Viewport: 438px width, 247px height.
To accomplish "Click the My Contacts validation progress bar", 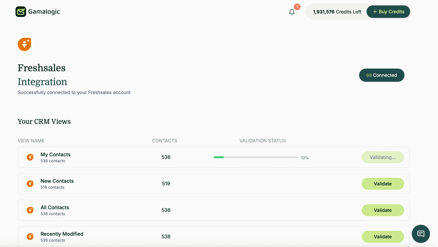I will (256, 157).
